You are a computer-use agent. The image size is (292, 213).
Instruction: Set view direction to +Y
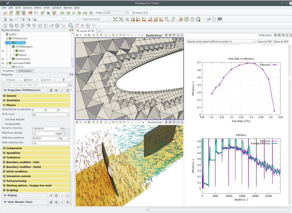[x=144, y=19]
